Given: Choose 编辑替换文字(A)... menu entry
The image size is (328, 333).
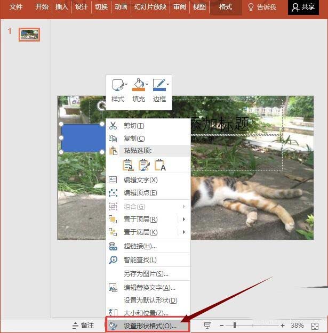Looking at the screenshot, I should click(148, 288).
